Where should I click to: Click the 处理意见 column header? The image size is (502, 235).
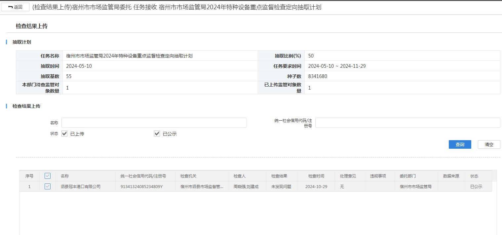[350, 176]
